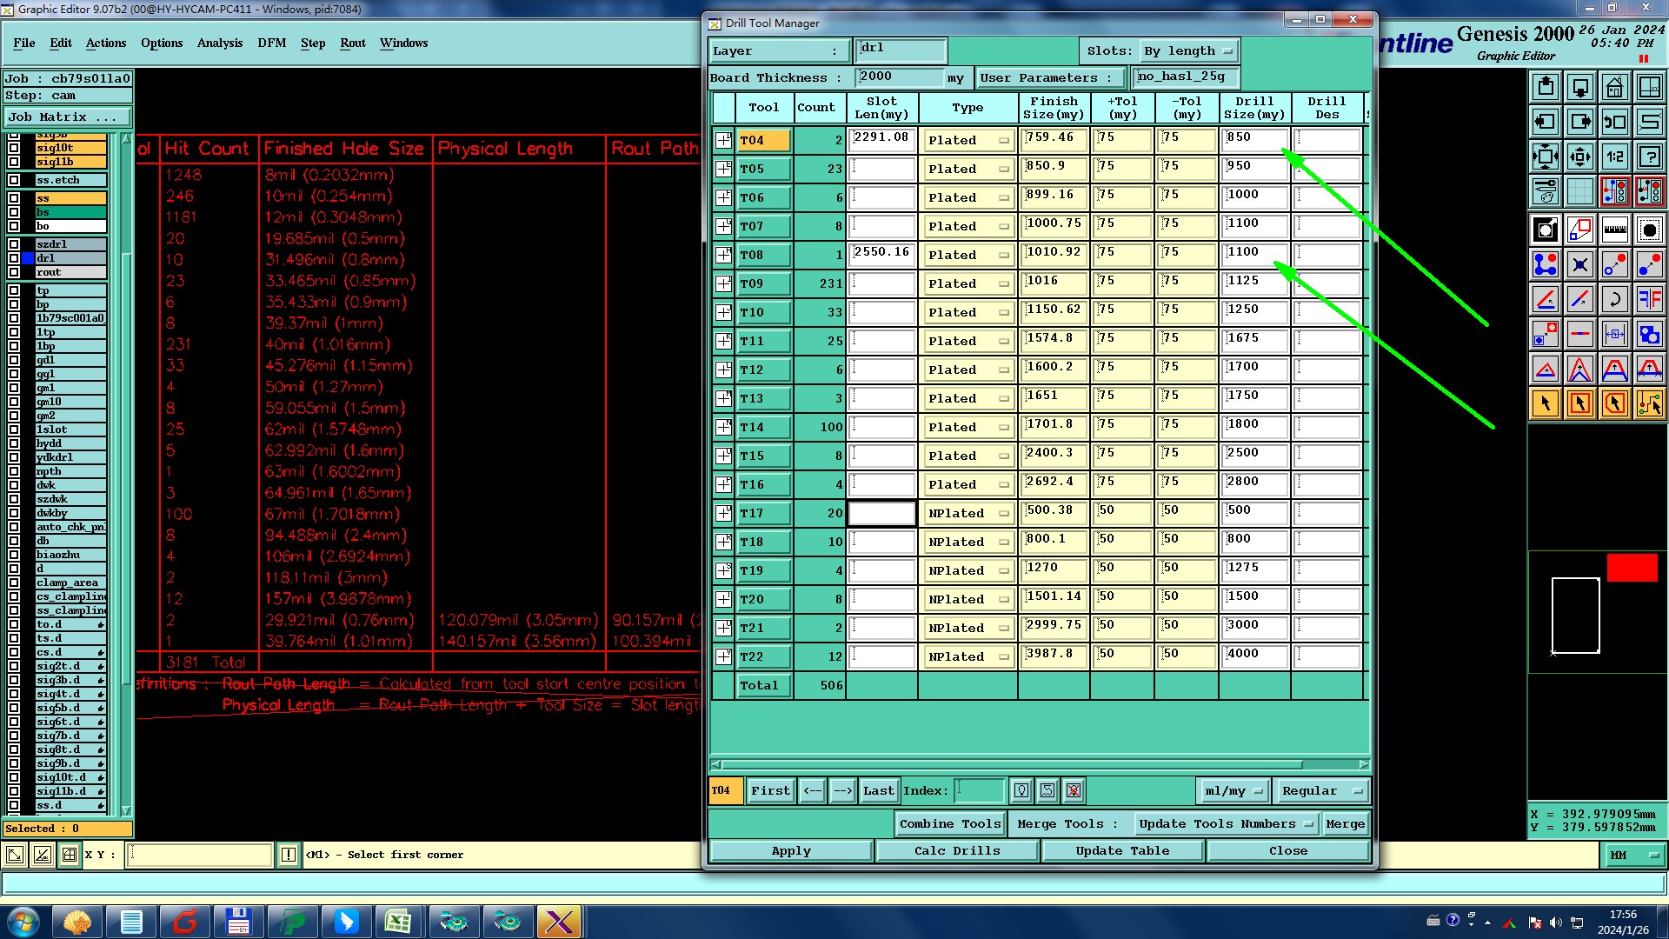Open the Rout menu
This screenshot has height=939, width=1669.
click(353, 43)
